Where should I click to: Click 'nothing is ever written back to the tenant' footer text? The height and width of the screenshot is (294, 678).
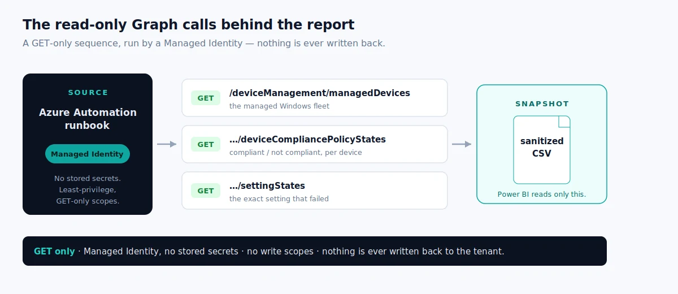click(413, 251)
